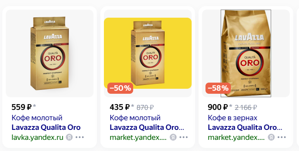Open the market.yandex link under 900 ₽ offer
Viewport: 299px width, 151px height.
point(236,137)
